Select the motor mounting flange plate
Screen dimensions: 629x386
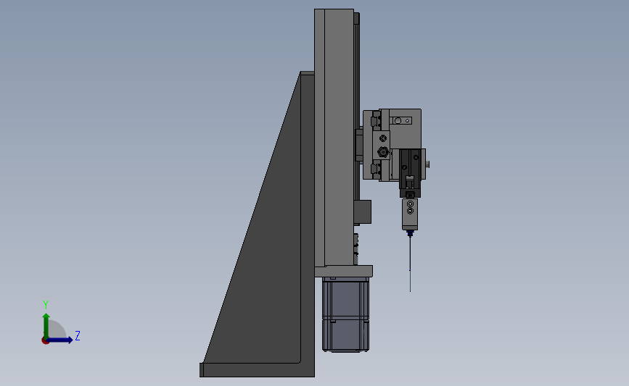pyautogui.click(x=344, y=271)
